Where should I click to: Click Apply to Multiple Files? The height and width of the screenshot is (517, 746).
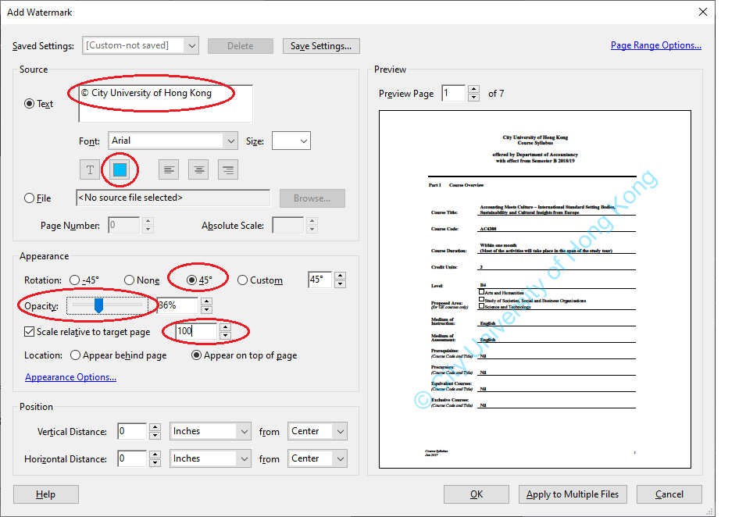click(573, 494)
